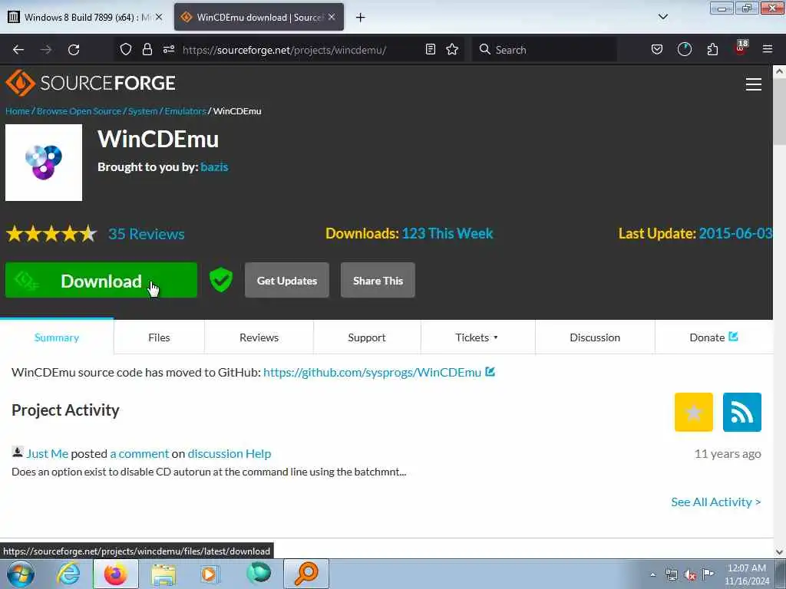Expand the list all tabs chevron

point(663,17)
